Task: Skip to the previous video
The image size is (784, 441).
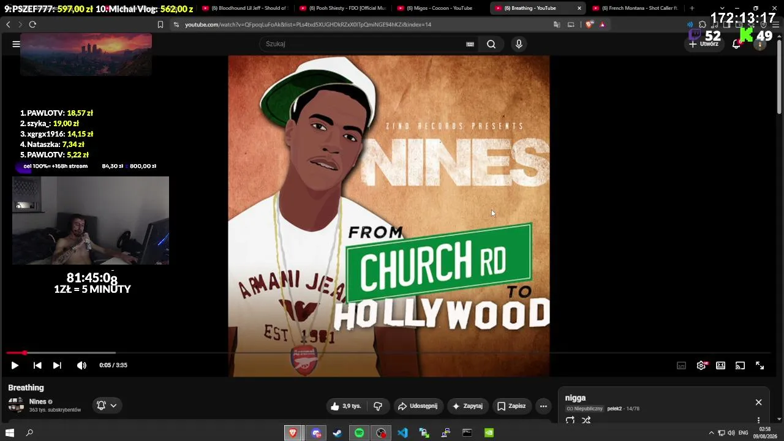Action: pos(37,365)
